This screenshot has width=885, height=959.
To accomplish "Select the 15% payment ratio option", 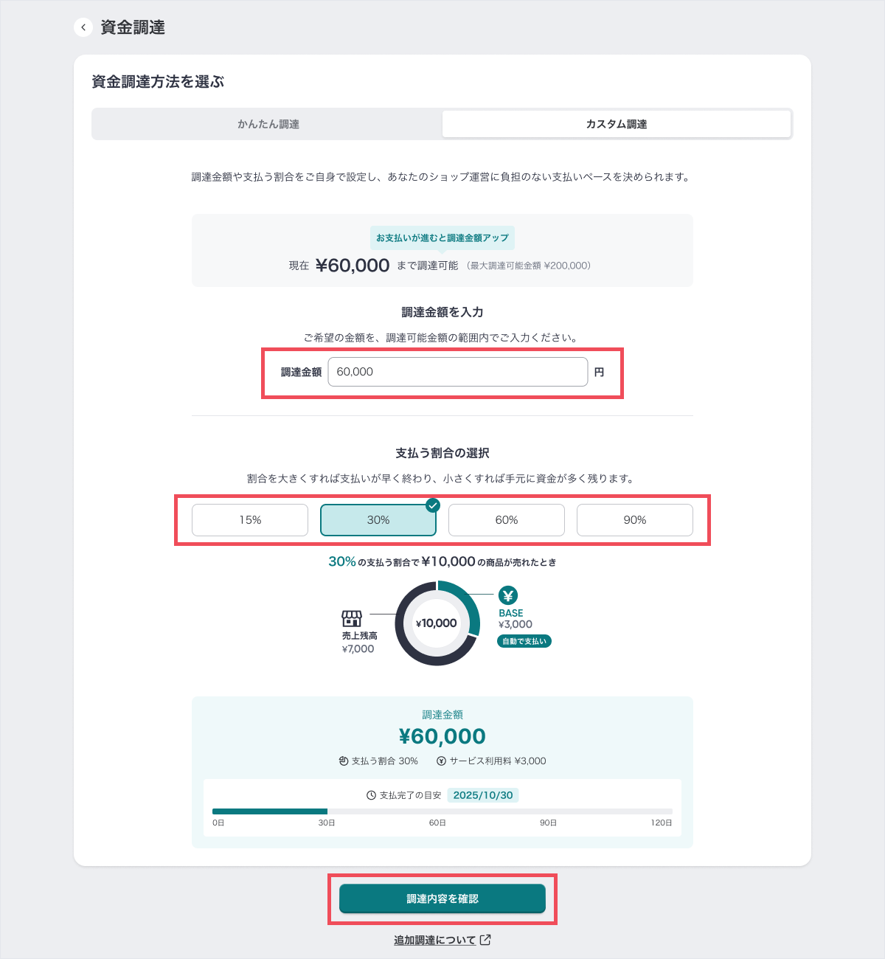I will (x=250, y=520).
